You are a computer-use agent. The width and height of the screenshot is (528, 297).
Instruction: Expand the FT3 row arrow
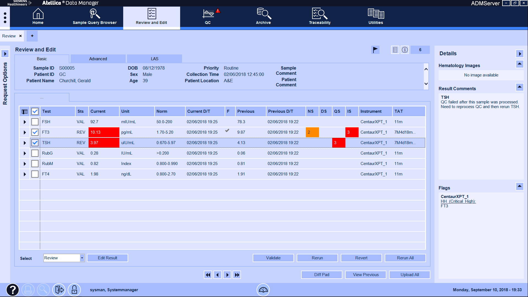tap(25, 132)
